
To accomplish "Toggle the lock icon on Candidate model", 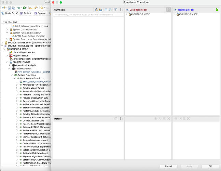I will (x=168, y=10).
